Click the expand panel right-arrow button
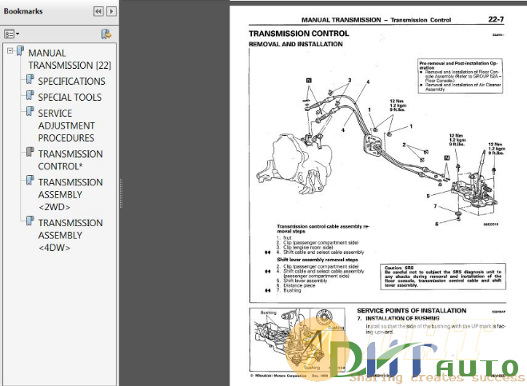Screen dimensions: 527x386 (112, 11)
